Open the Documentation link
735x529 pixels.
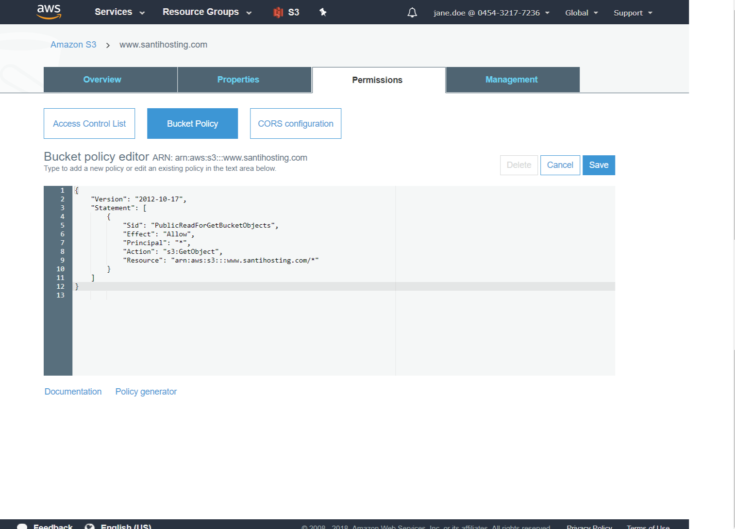(x=73, y=392)
